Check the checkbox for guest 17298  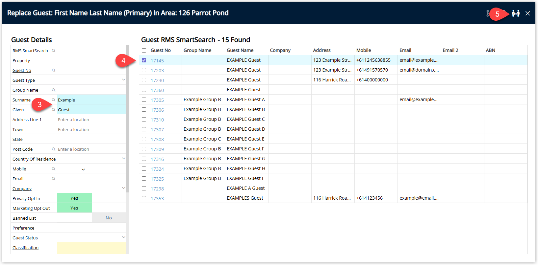[x=144, y=188]
